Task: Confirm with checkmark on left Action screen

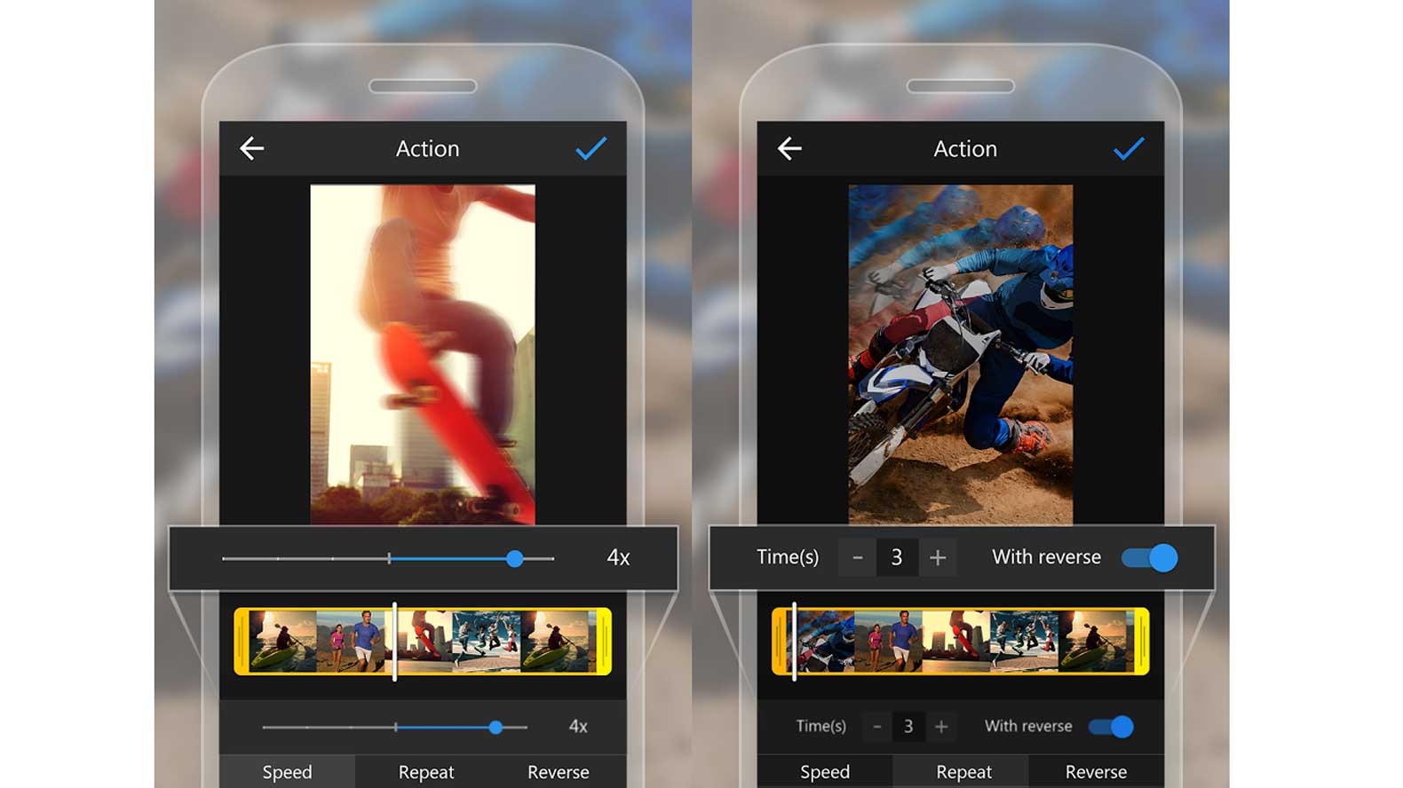Action: point(591,148)
